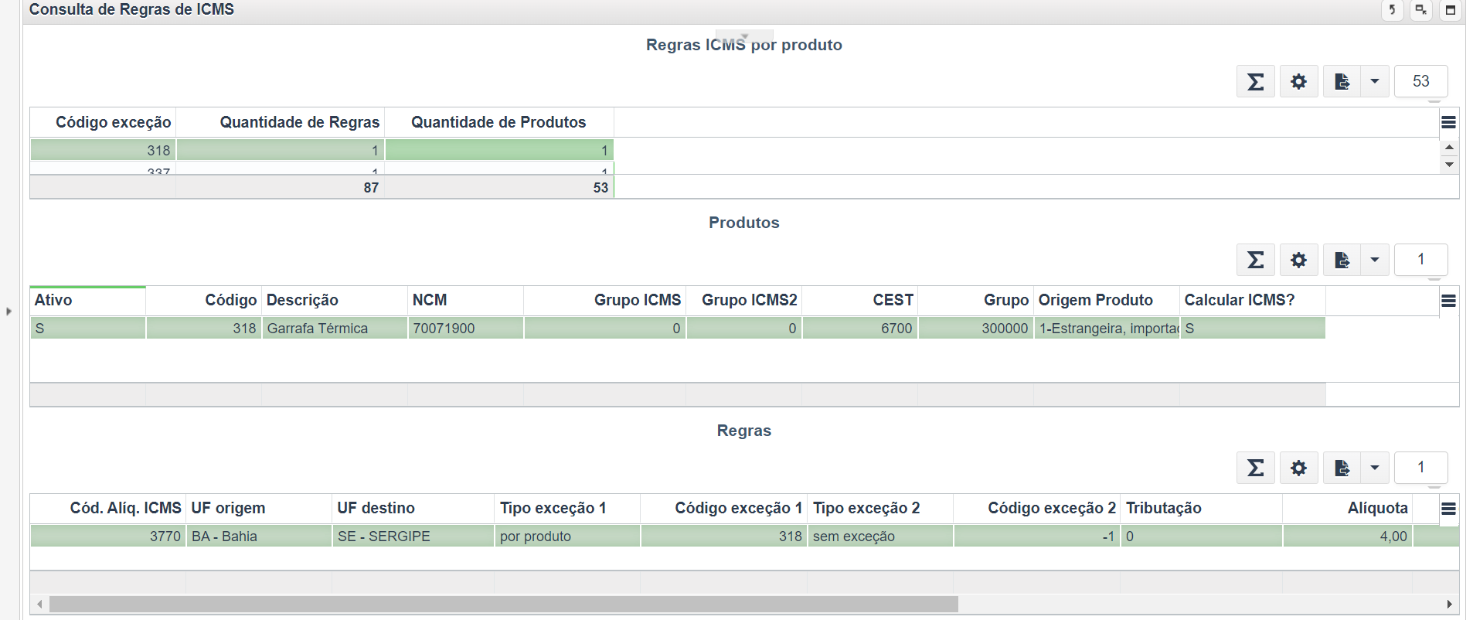Click the pop-out window icon in title bar
This screenshot has width=1473, height=620.
1421,10
